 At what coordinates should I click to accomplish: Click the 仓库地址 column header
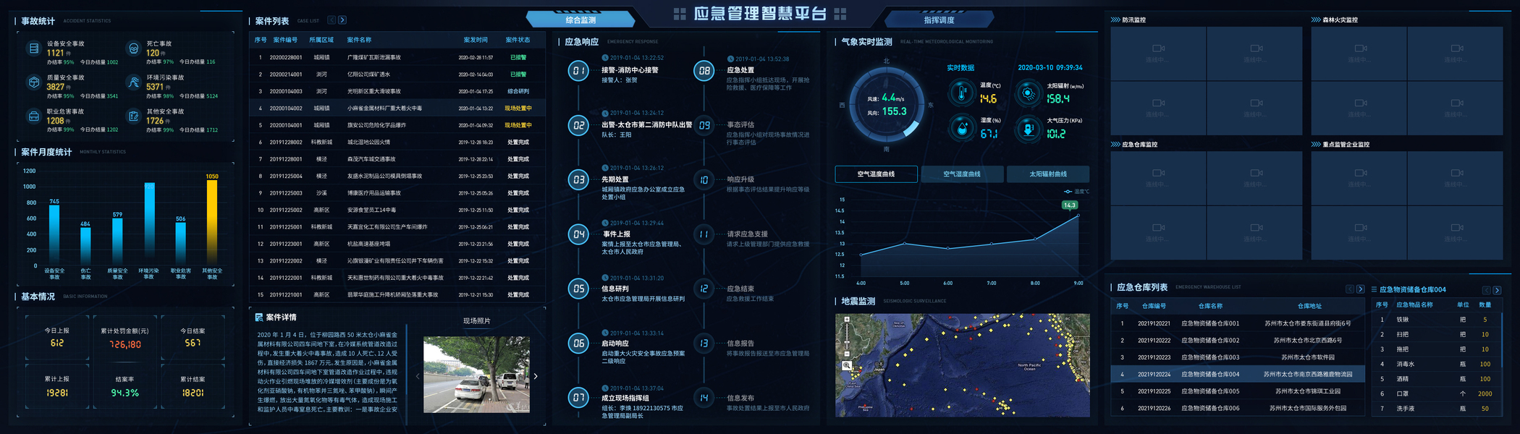point(1309,306)
